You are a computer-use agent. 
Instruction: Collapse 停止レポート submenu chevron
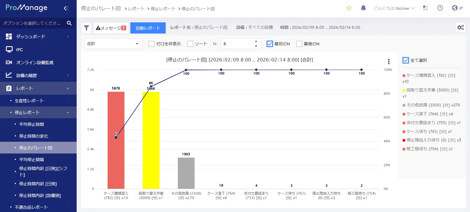click(x=68, y=112)
